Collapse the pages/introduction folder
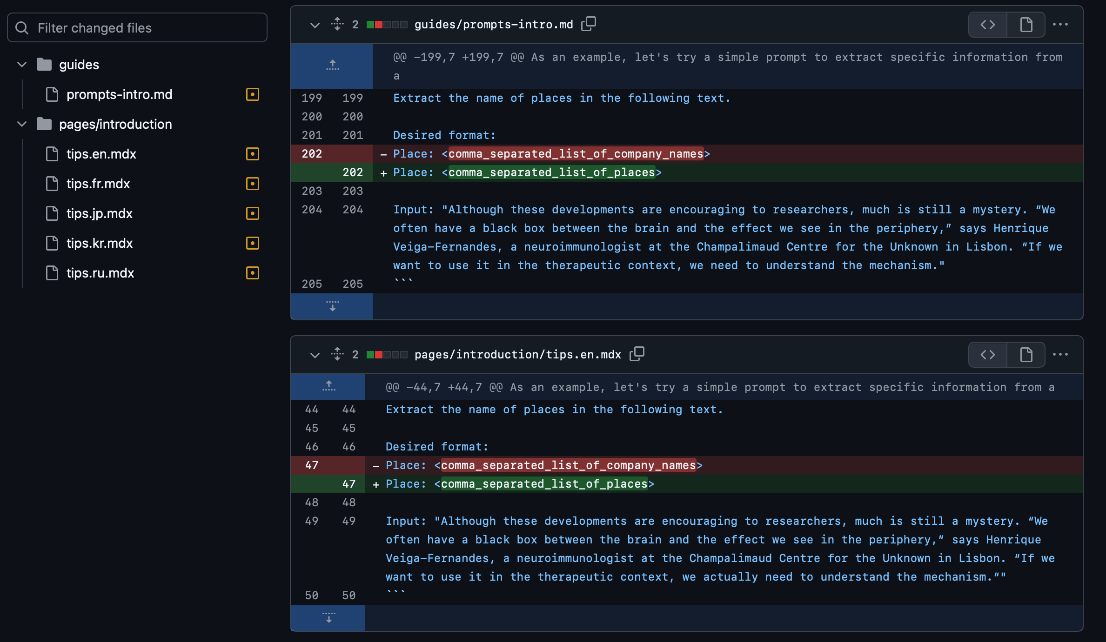Viewport: 1106px width, 642px height. pos(20,123)
